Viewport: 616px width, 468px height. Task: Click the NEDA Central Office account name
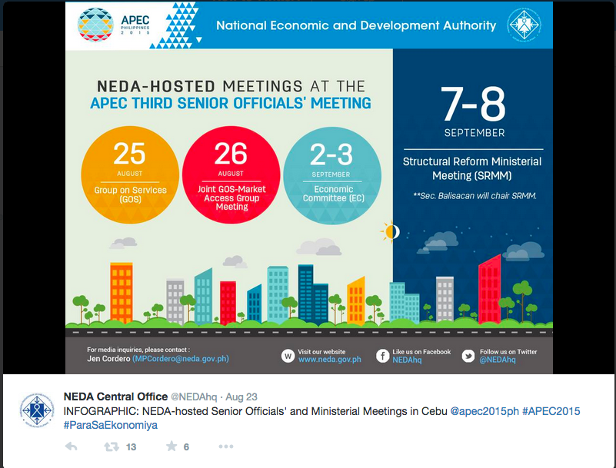(x=115, y=397)
